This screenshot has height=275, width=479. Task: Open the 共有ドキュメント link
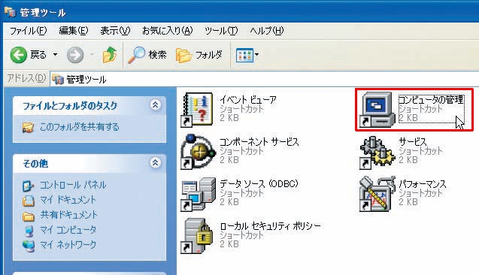[x=68, y=215]
